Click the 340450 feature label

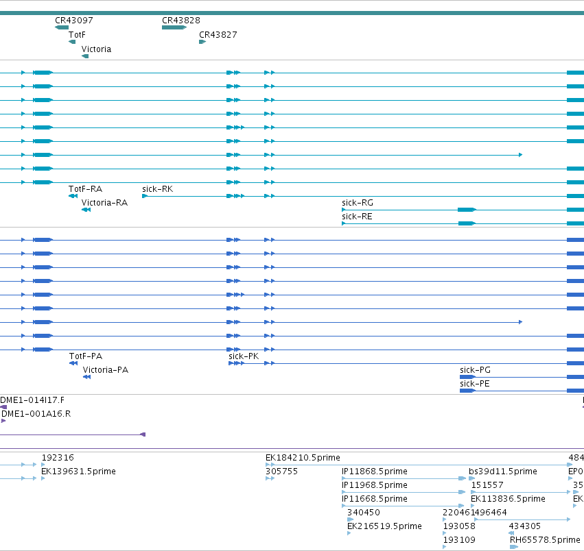coord(364,513)
